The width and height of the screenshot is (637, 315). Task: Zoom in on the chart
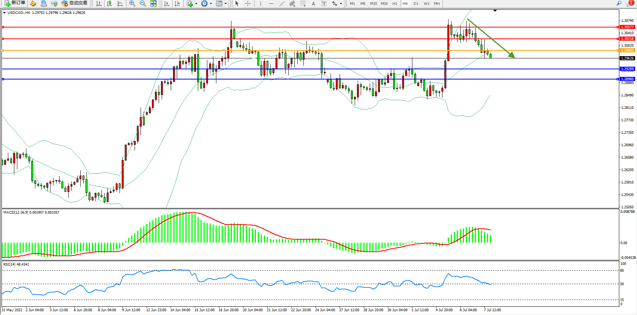132,3
